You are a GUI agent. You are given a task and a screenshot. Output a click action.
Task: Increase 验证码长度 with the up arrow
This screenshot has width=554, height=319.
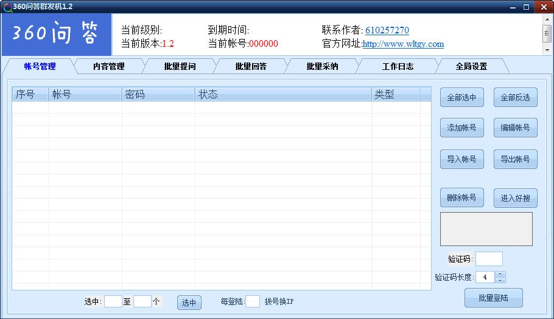500,274
